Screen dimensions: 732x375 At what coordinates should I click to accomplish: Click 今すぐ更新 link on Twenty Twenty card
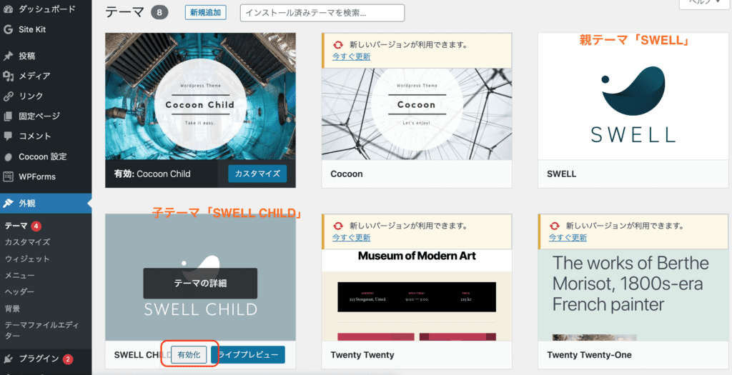click(x=352, y=237)
